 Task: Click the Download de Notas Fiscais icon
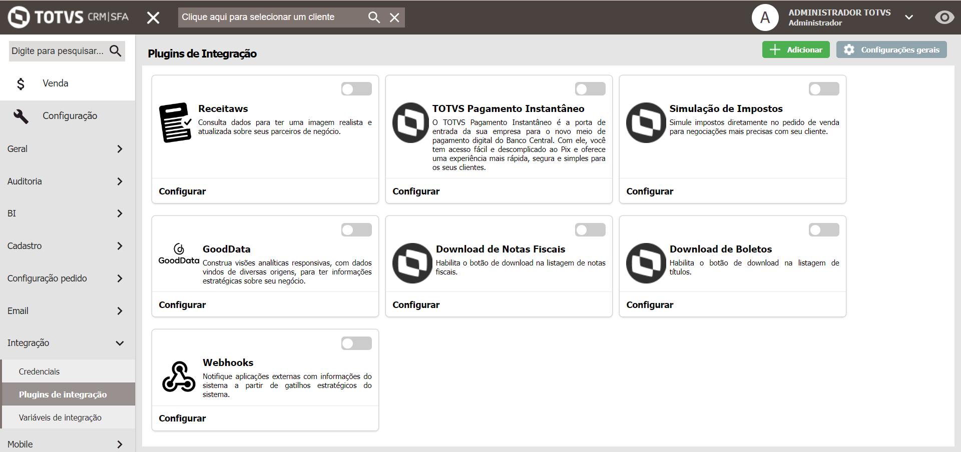pyautogui.click(x=412, y=263)
